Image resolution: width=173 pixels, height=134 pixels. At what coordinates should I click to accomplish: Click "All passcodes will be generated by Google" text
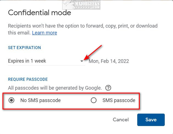tap(55, 88)
